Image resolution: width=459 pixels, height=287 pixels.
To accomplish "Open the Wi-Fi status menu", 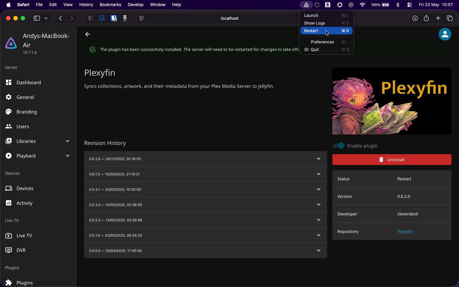I will 362,5.
